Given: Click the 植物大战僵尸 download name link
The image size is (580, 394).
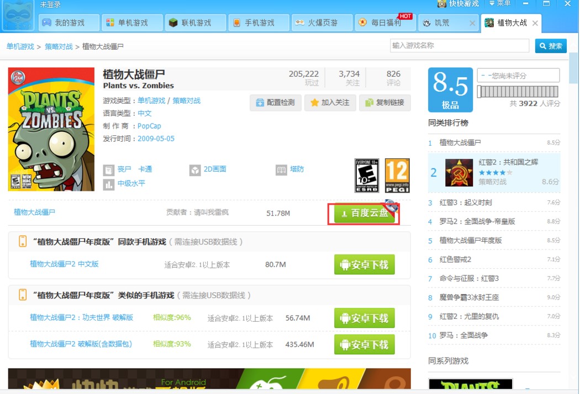Looking at the screenshot, I should pyautogui.click(x=34, y=212).
